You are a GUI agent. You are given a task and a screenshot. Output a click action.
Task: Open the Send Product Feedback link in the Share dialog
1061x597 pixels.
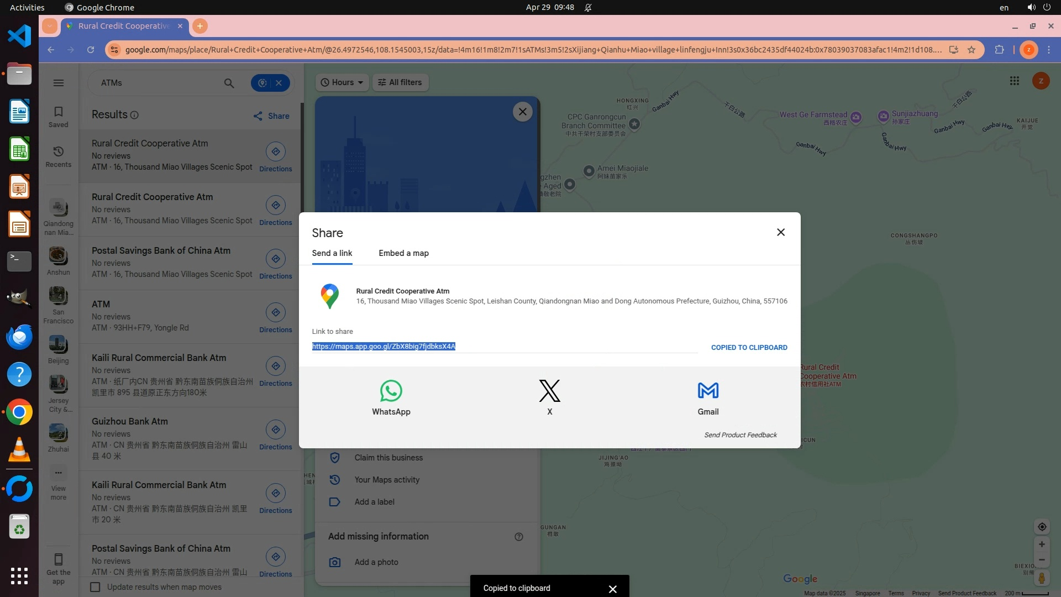coord(740,435)
